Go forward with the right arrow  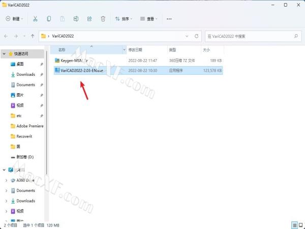click(x=16, y=36)
